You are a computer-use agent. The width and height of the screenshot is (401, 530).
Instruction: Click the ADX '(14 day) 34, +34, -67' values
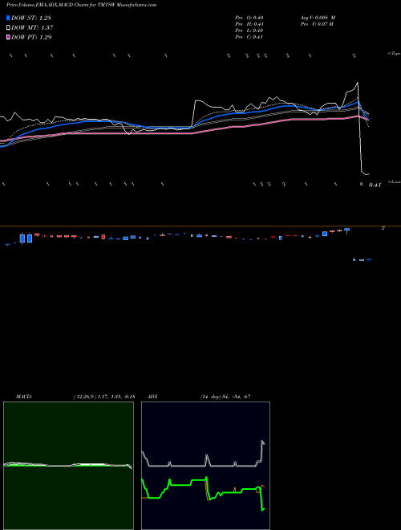(x=225, y=397)
